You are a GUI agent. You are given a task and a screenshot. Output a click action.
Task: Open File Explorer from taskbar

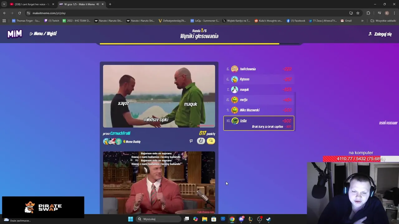204,219
